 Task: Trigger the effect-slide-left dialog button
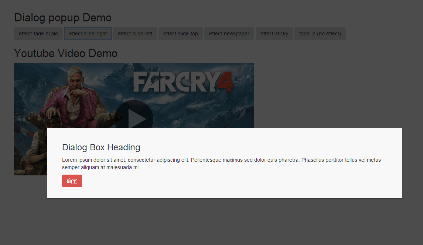point(135,34)
